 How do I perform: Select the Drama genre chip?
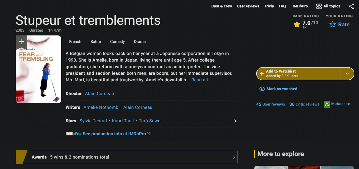140,42
